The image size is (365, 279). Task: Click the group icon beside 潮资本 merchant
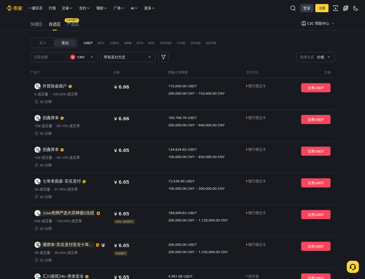(x=103, y=245)
